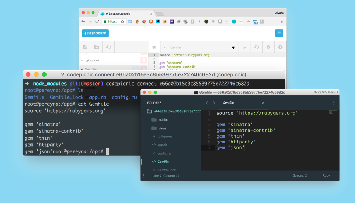The height and width of the screenshot is (203, 355).
Task: Click the purple W extension icon
Action: 172,22
